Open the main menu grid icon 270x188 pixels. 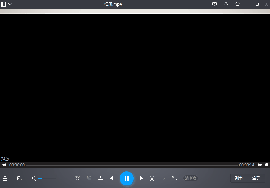pos(3,4)
